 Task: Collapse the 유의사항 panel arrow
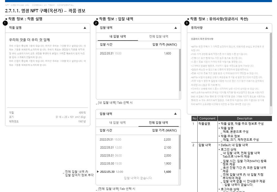[x=267, y=28]
